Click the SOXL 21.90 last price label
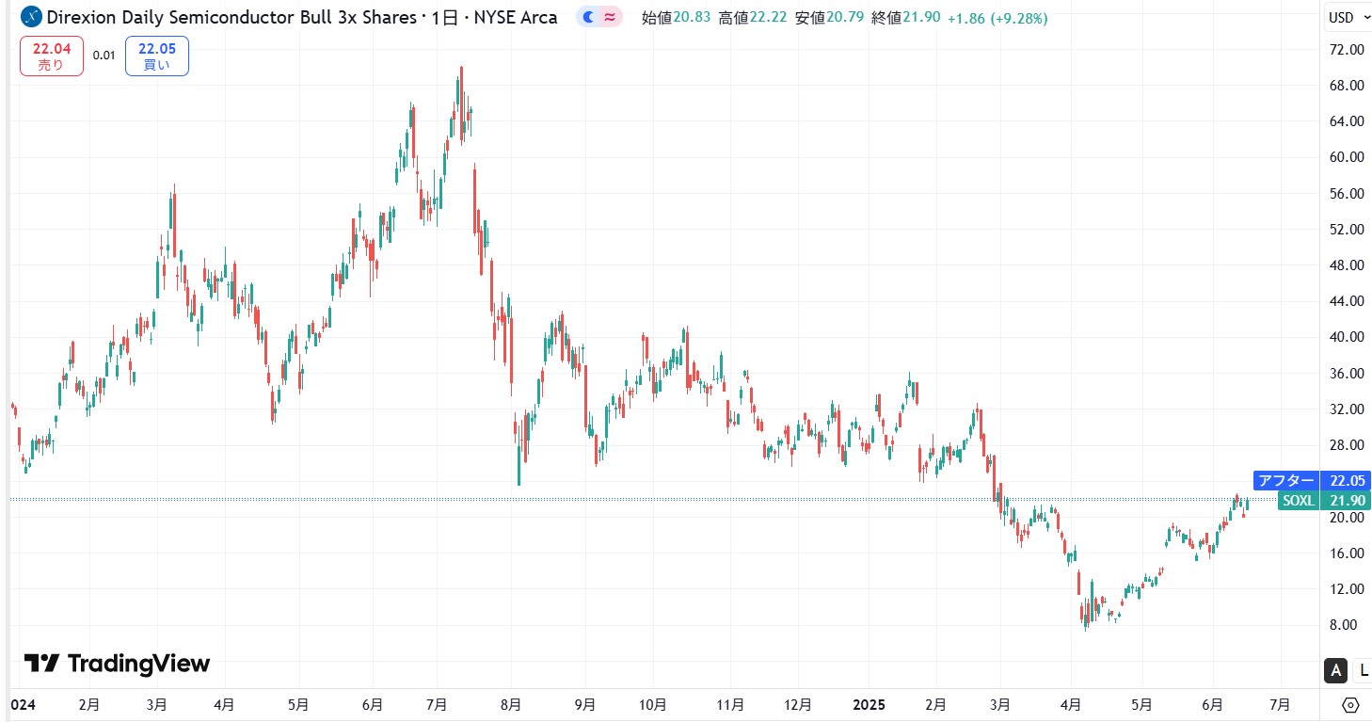This screenshot has height=722, width=1372. coord(1324,501)
